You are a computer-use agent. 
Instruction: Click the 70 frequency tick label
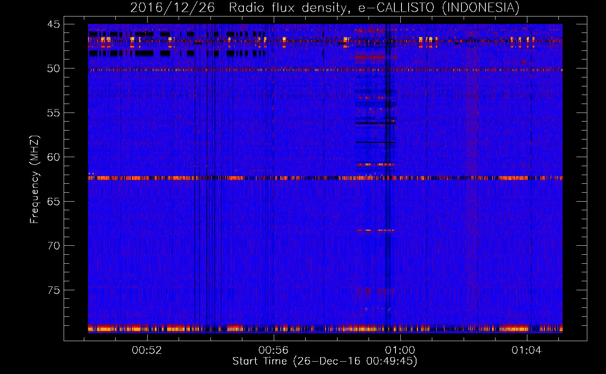click(53, 246)
